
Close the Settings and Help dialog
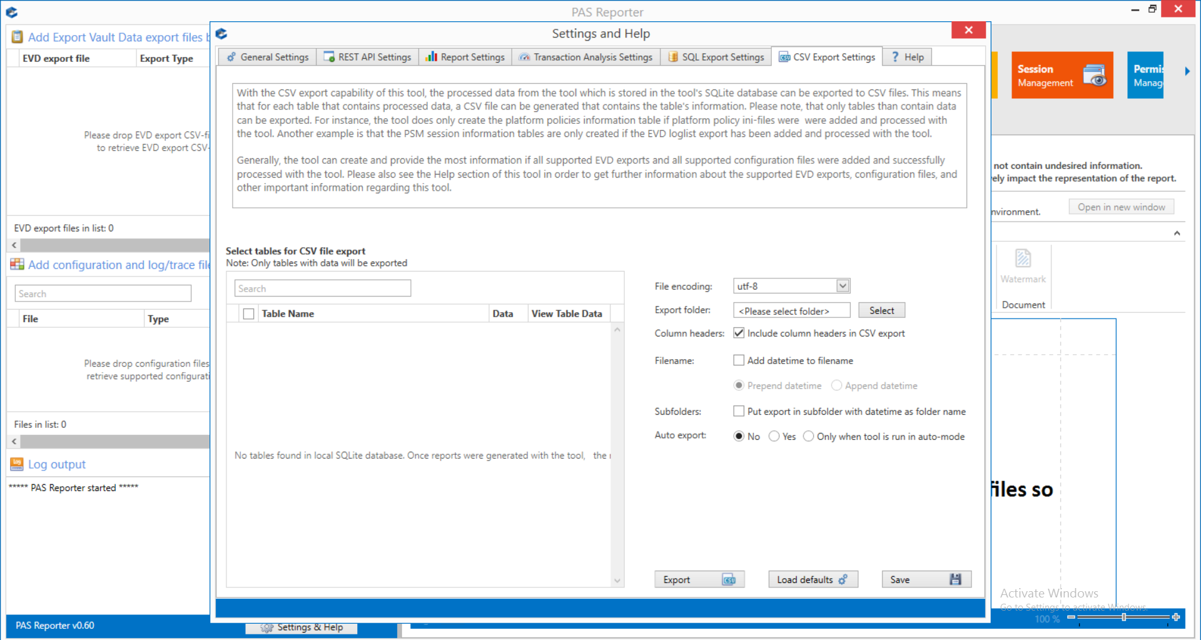coord(968,30)
